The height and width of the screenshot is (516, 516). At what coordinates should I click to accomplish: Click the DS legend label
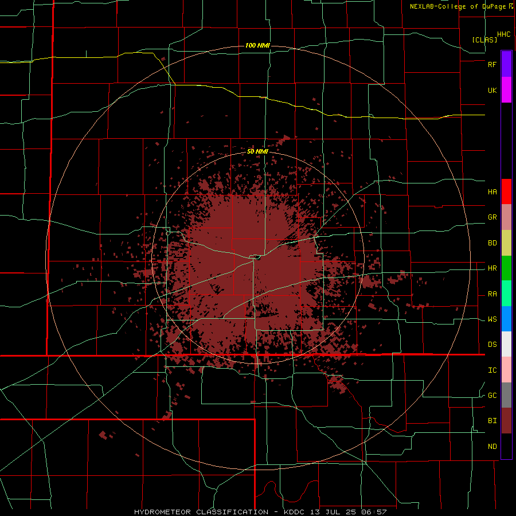pos(492,345)
